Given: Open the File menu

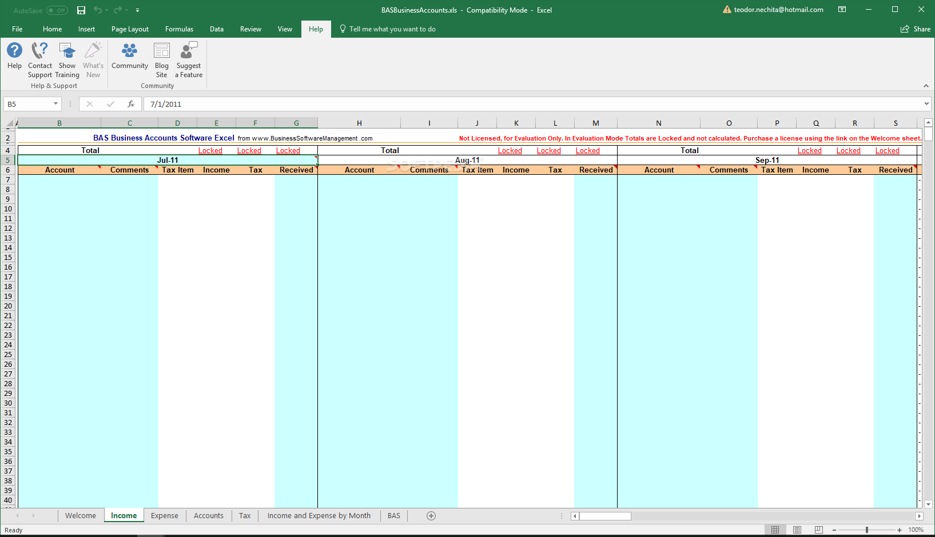Looking at the screenshot, I should pos(17,29).
